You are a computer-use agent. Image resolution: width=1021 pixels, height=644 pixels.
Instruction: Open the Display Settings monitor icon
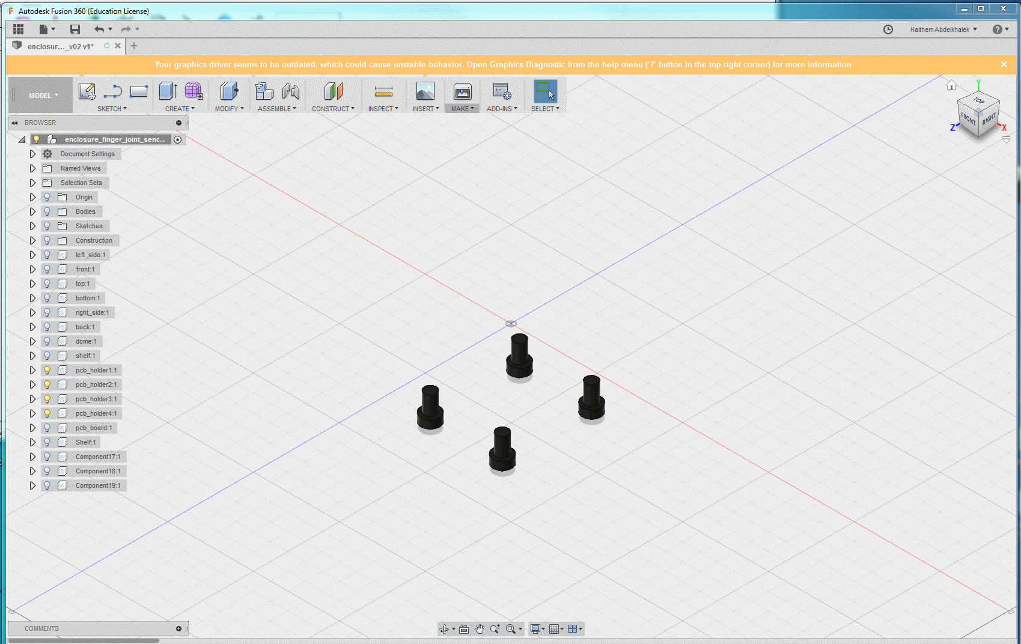click(x=535, y=629)
